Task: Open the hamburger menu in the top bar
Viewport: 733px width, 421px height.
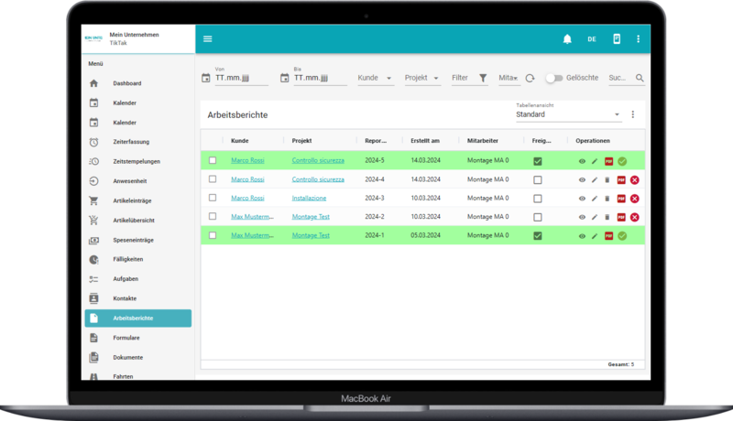Action: 208,38
